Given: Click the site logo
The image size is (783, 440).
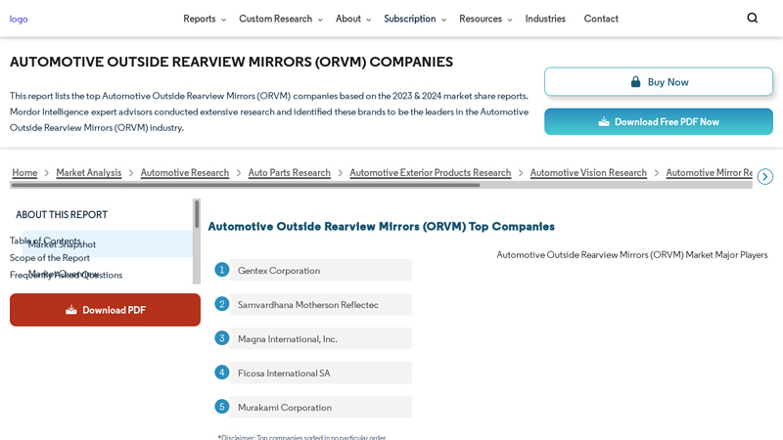Looking at the screenshot, I should point(19,19).
